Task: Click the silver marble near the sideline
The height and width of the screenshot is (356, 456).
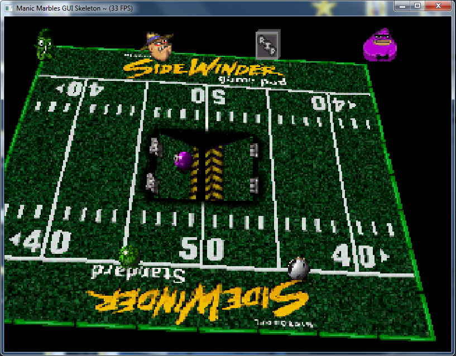Action: coord(299,268)
